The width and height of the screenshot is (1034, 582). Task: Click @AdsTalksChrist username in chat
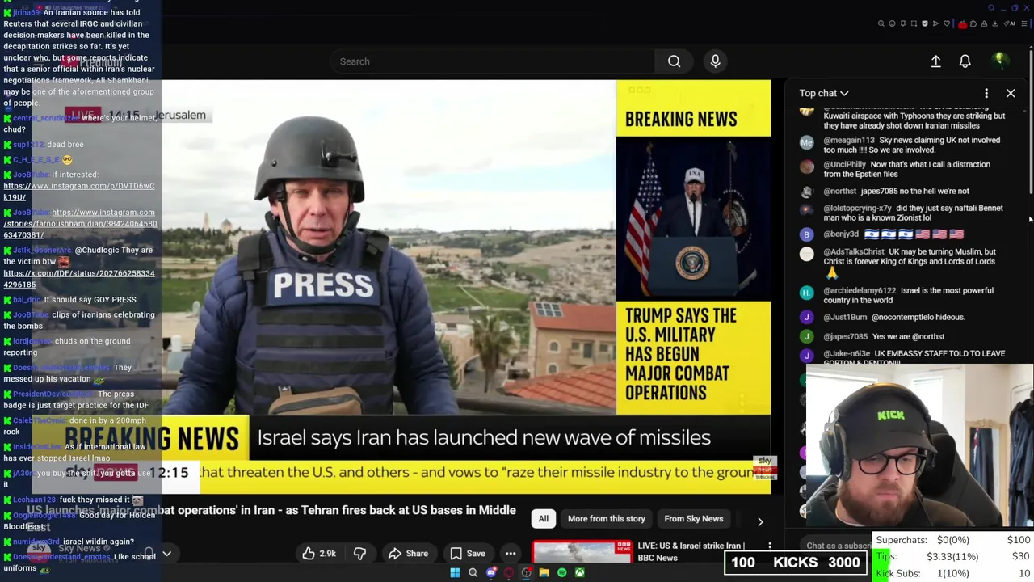coord(854,251)
